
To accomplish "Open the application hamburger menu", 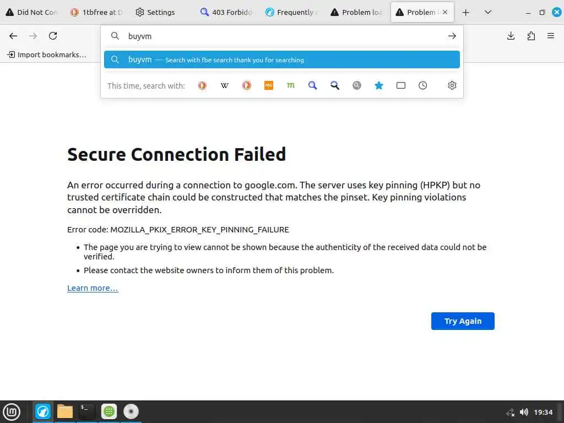I will 551,36.
